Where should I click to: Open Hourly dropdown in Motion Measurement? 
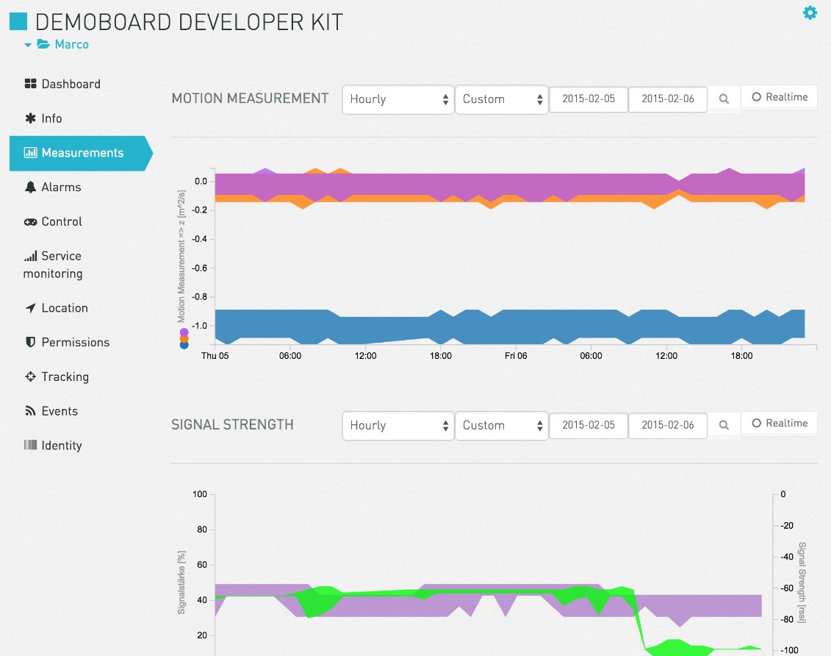coord(398,99)
